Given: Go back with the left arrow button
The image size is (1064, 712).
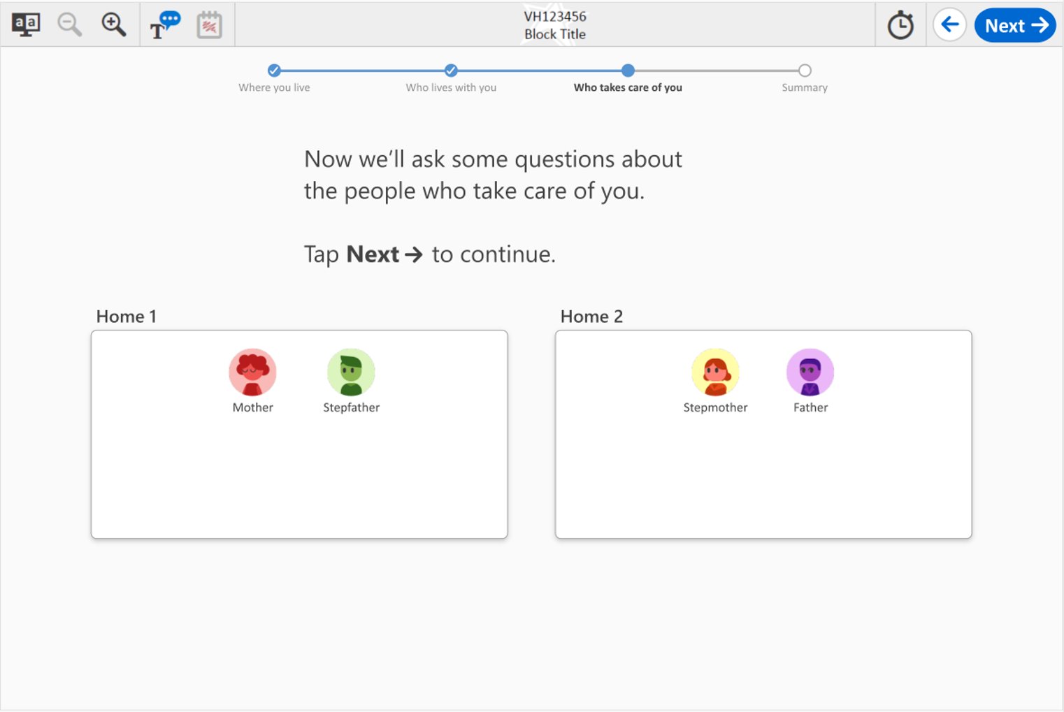Looking at the screenshot, I should tap(949, 25).
